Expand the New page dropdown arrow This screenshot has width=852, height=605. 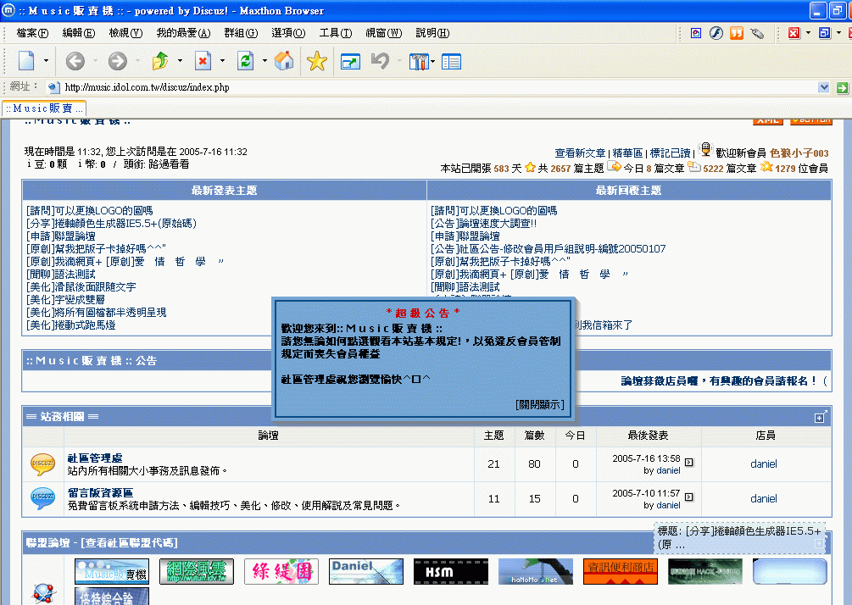(46, 61)
